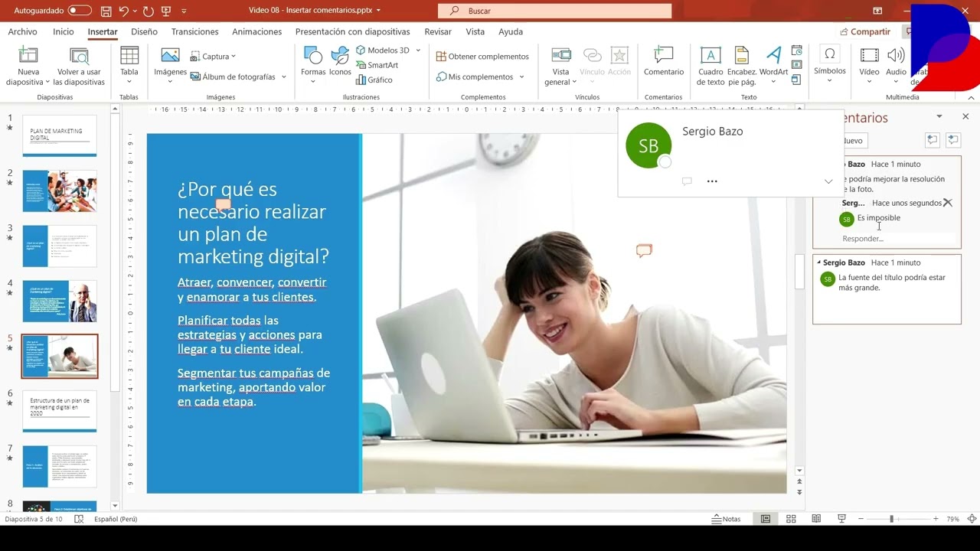The height and width of the screenshot is (551, 980).
Task: Open the Formas gallery
Action: tap(313, 66)
